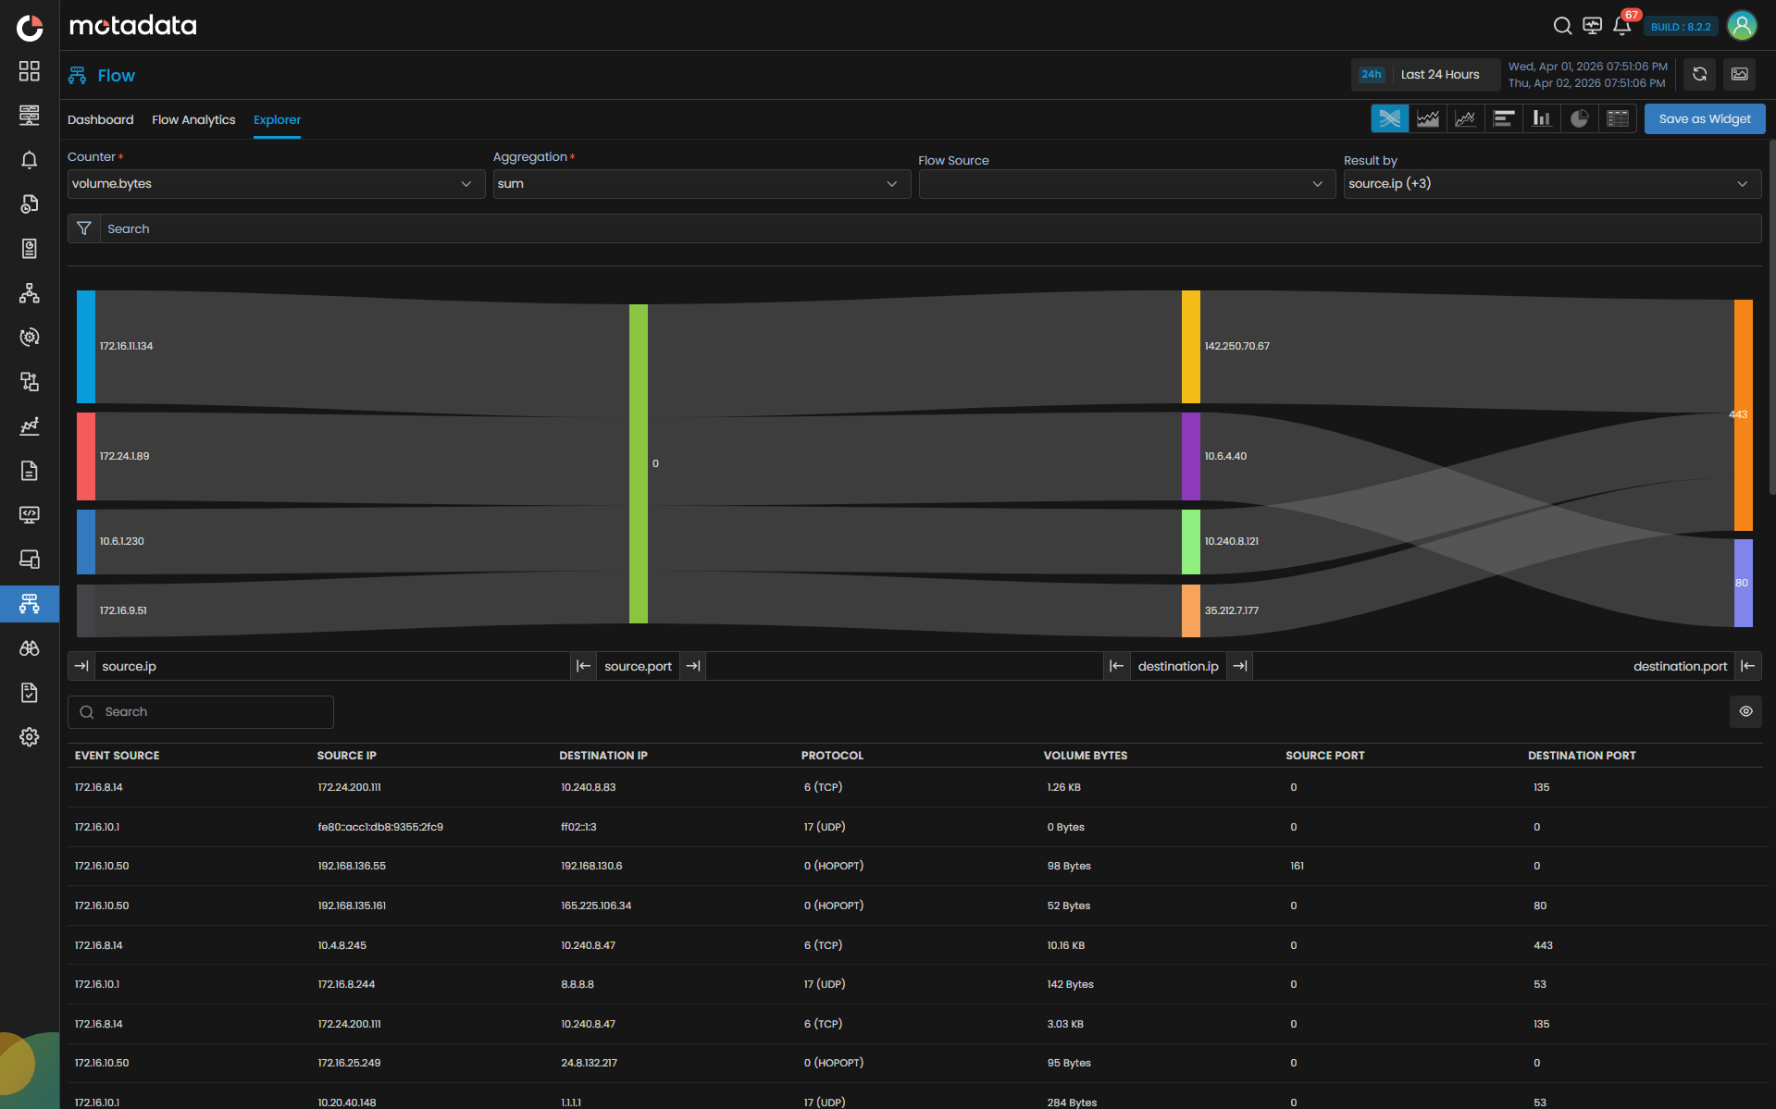Open global search using the magnifier icon
The image size is (1776, 1109).
(1561, 26)
